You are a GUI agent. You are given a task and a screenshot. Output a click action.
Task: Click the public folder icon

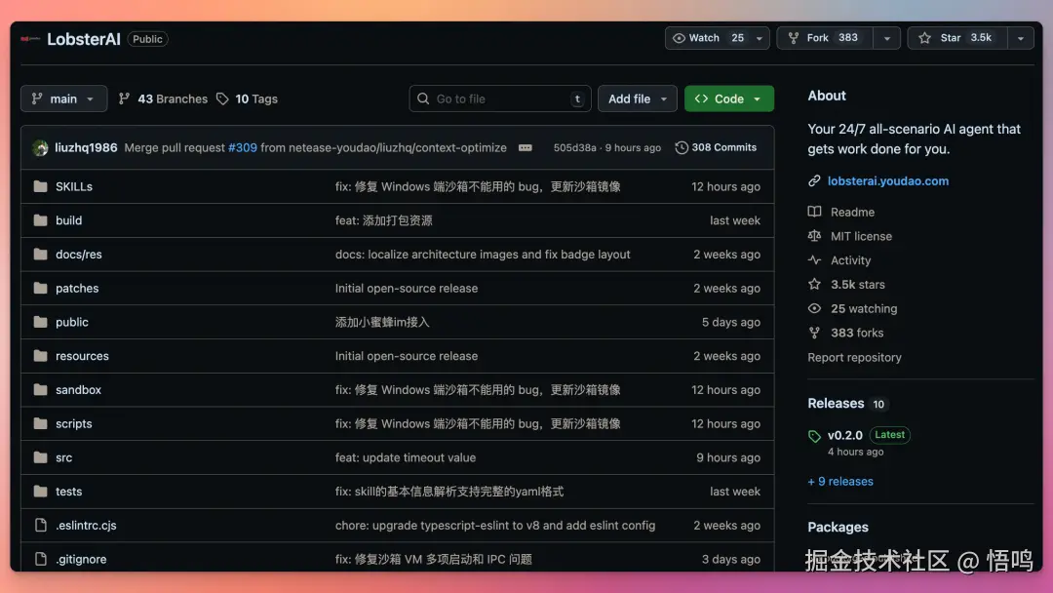pos(40,323)
